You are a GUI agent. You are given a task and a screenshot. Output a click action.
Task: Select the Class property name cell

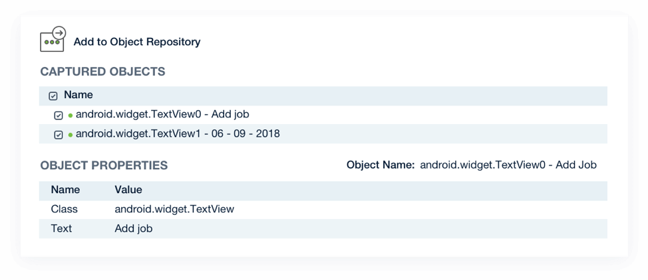(x=64, y=210)
